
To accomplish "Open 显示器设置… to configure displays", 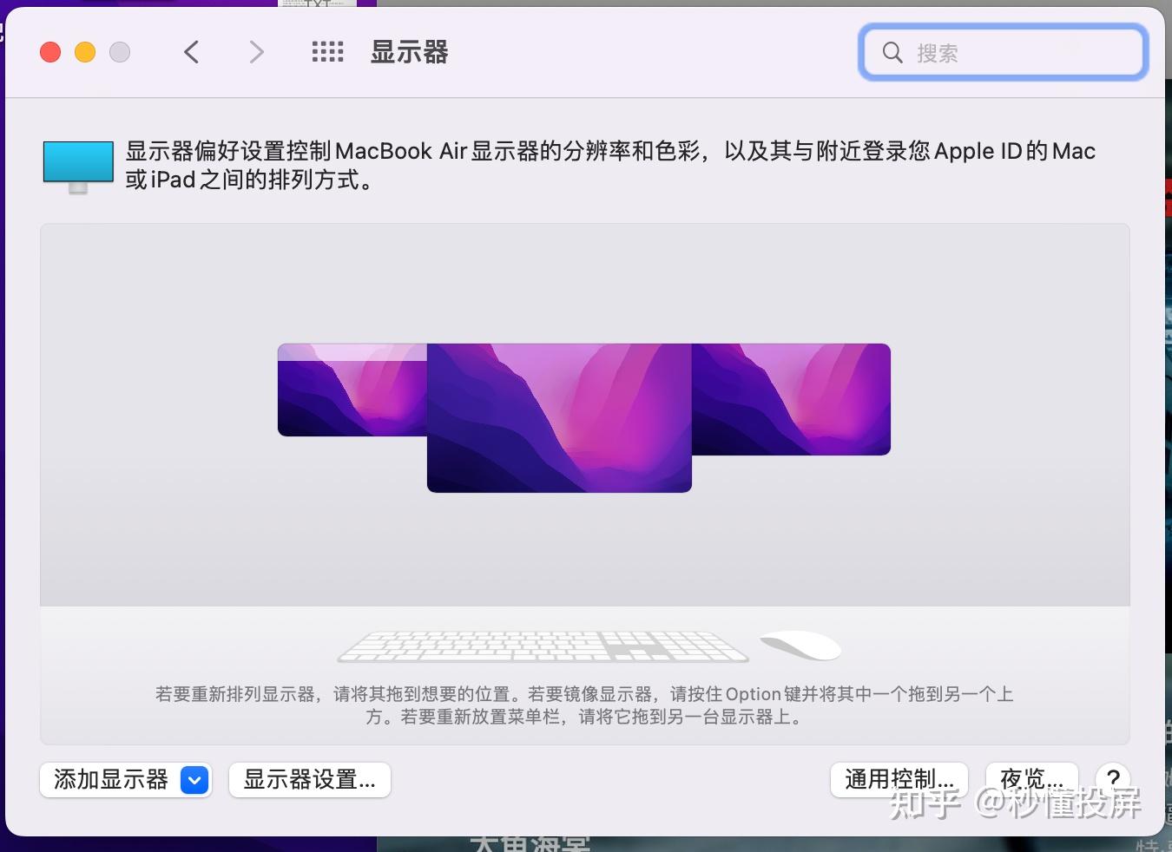I will (x=309, y=780).
